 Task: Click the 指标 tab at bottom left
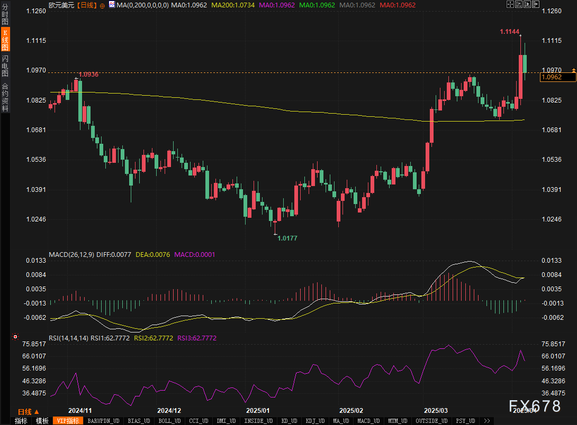(x=21, y=421)
